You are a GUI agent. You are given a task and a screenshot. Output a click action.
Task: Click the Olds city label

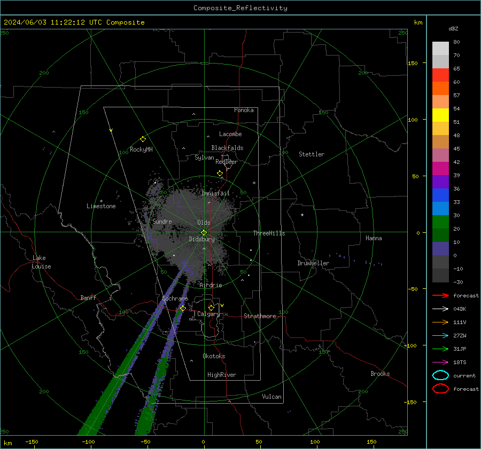(204, 223)
